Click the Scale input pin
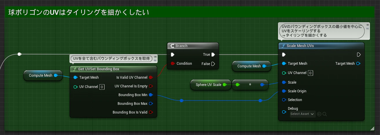 [x=284, y=82]
